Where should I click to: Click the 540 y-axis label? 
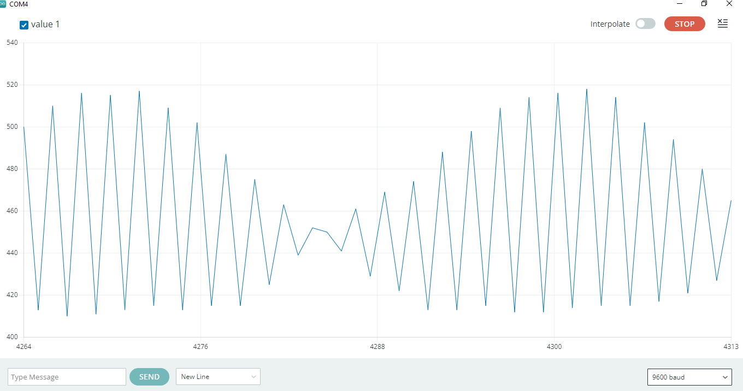click(12, 43)
